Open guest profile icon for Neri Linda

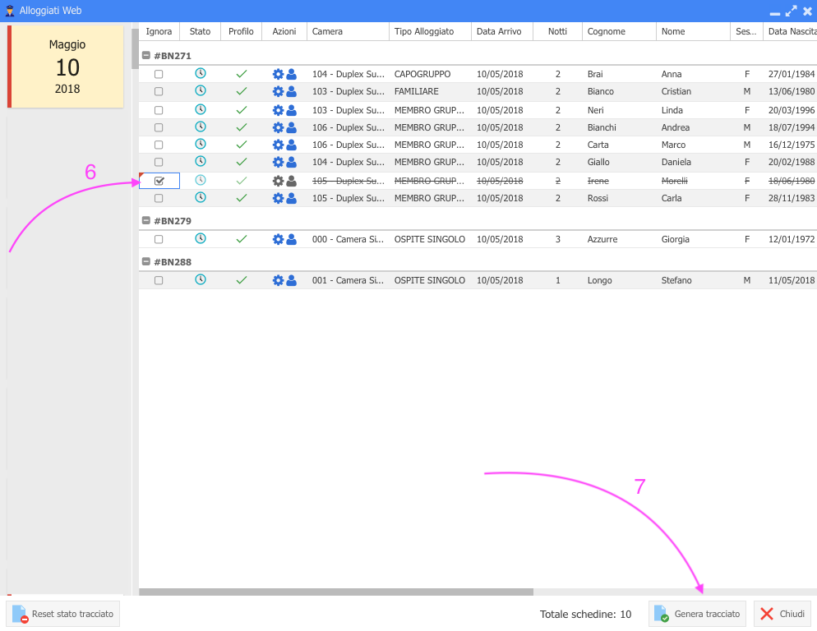tap(291, 110)
